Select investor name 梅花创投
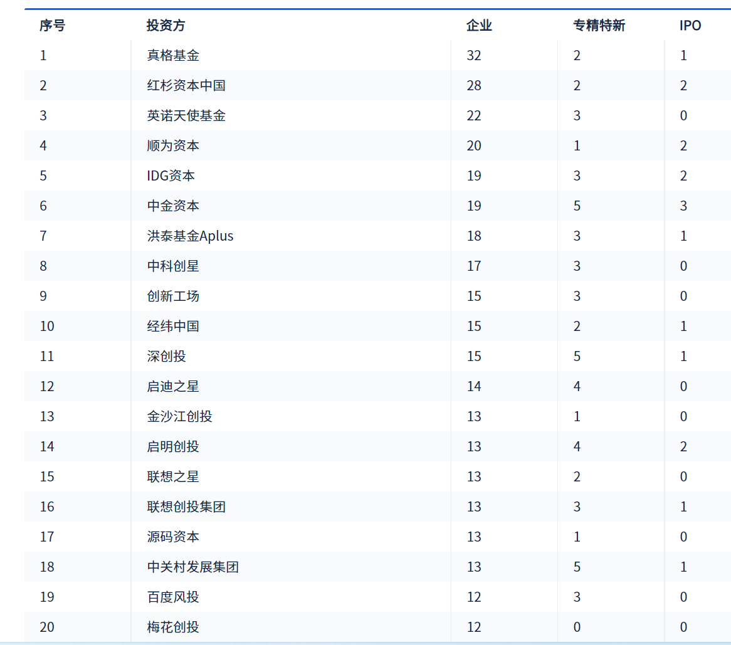Image resolution: width=731 pixels, height=645 pixels. [x=173, y=627]
